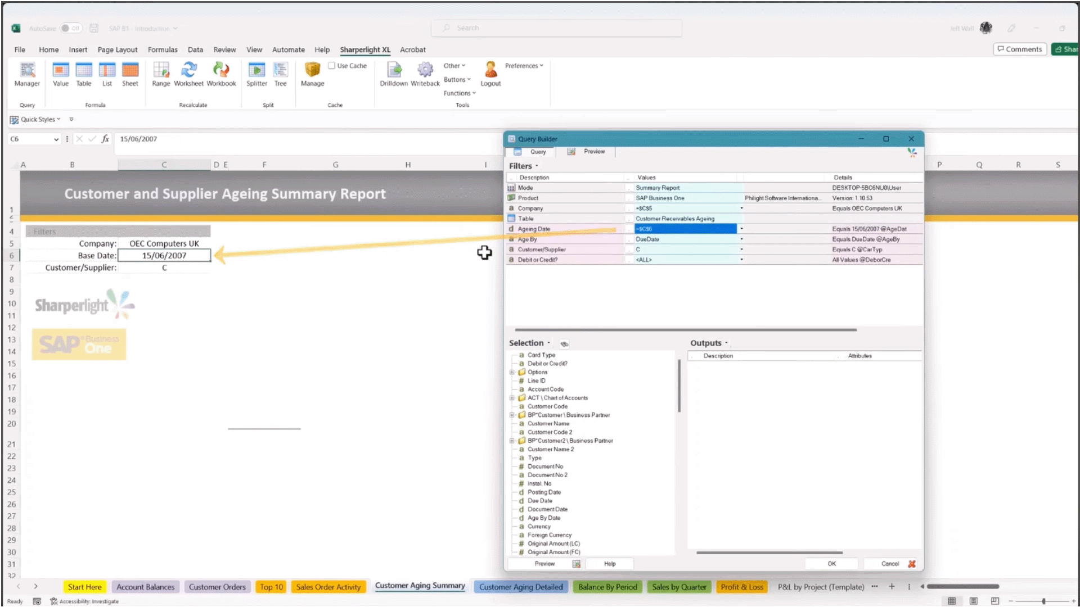Screen dimensions: 1080x607
Task: Expand the Options folder in Selection tree
Action: [512, 372]
